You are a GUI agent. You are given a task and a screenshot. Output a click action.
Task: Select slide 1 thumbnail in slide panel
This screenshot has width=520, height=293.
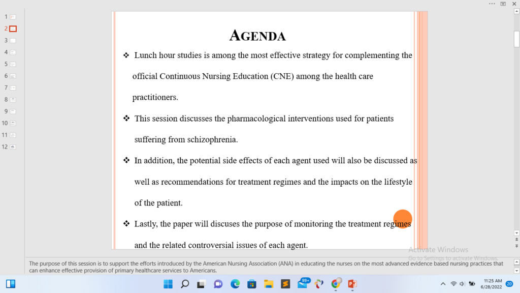tap(13, 17)
